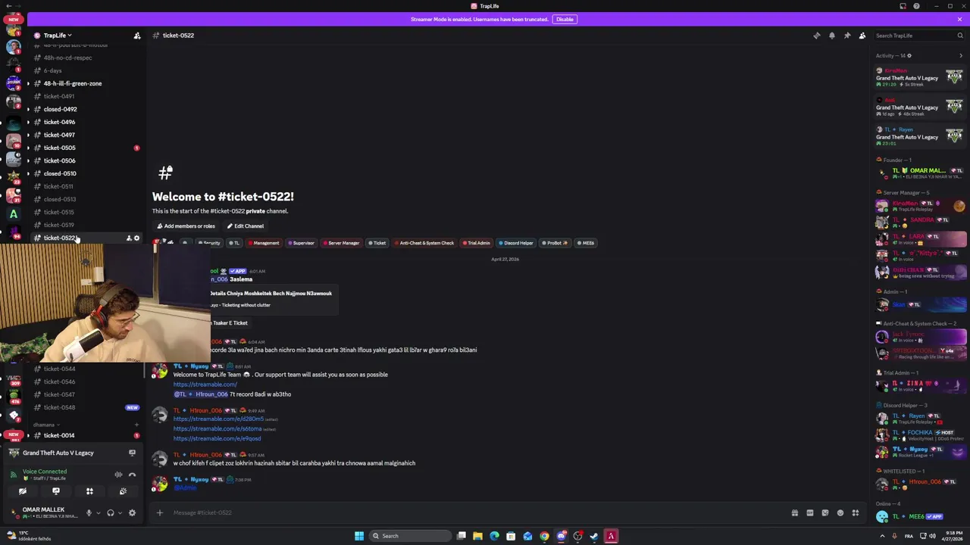Toggle screen share in voice panel

[55, 491]
